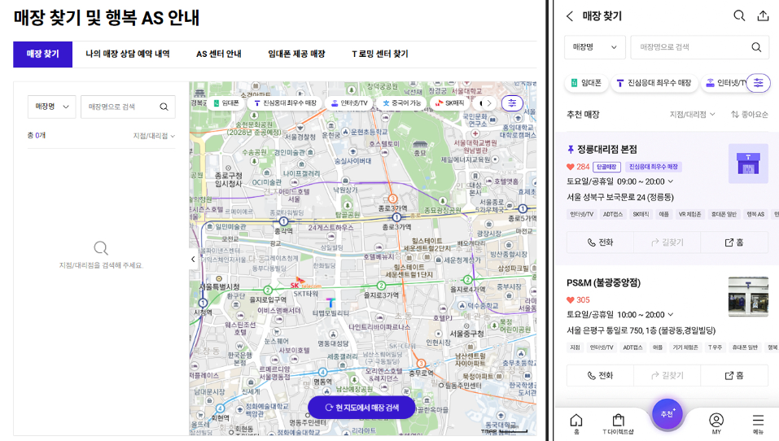Select the 임대폰 제공 매장 tab
This screenshot has width=779, height=441.
(296, 55)
